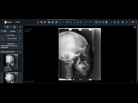
Task: Click the crossed tools clear annotations icon
Action: coord(115,22)
